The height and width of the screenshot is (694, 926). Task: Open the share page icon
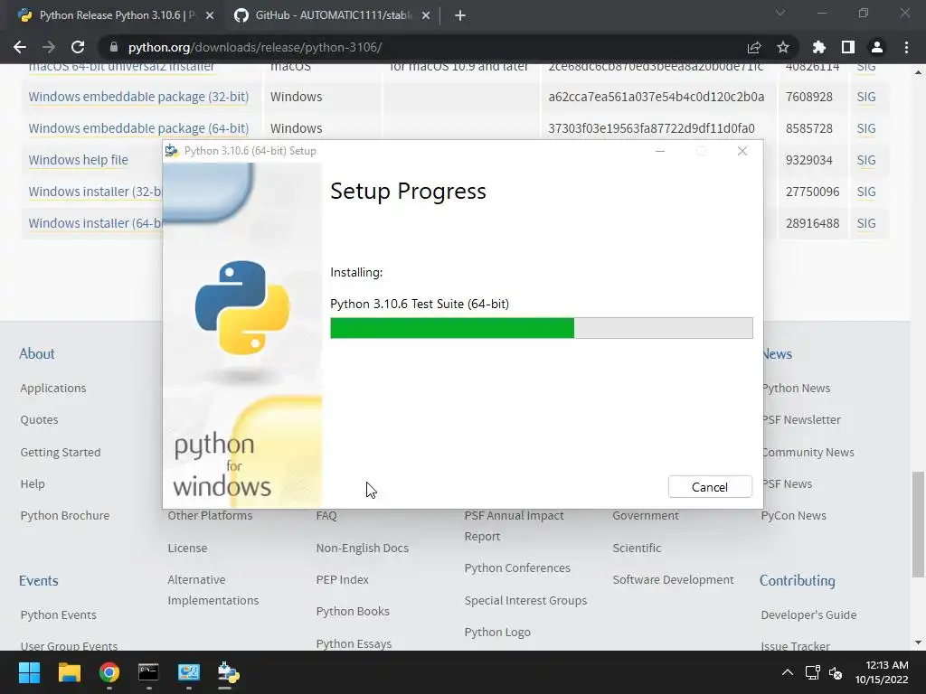coord(754,47)
